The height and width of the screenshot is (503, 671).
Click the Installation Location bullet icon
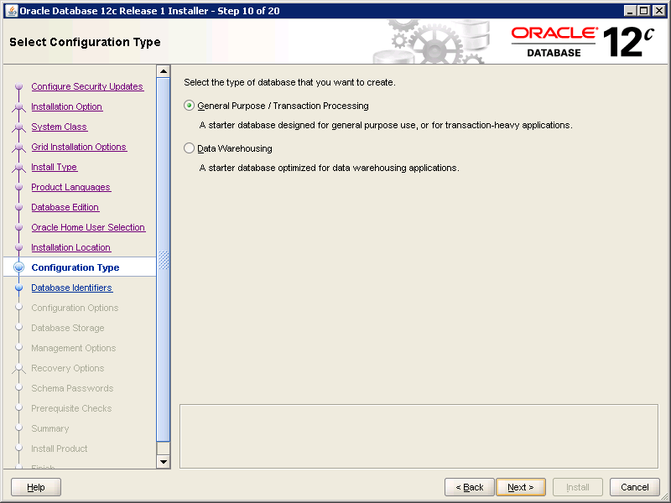coord(18,247)
